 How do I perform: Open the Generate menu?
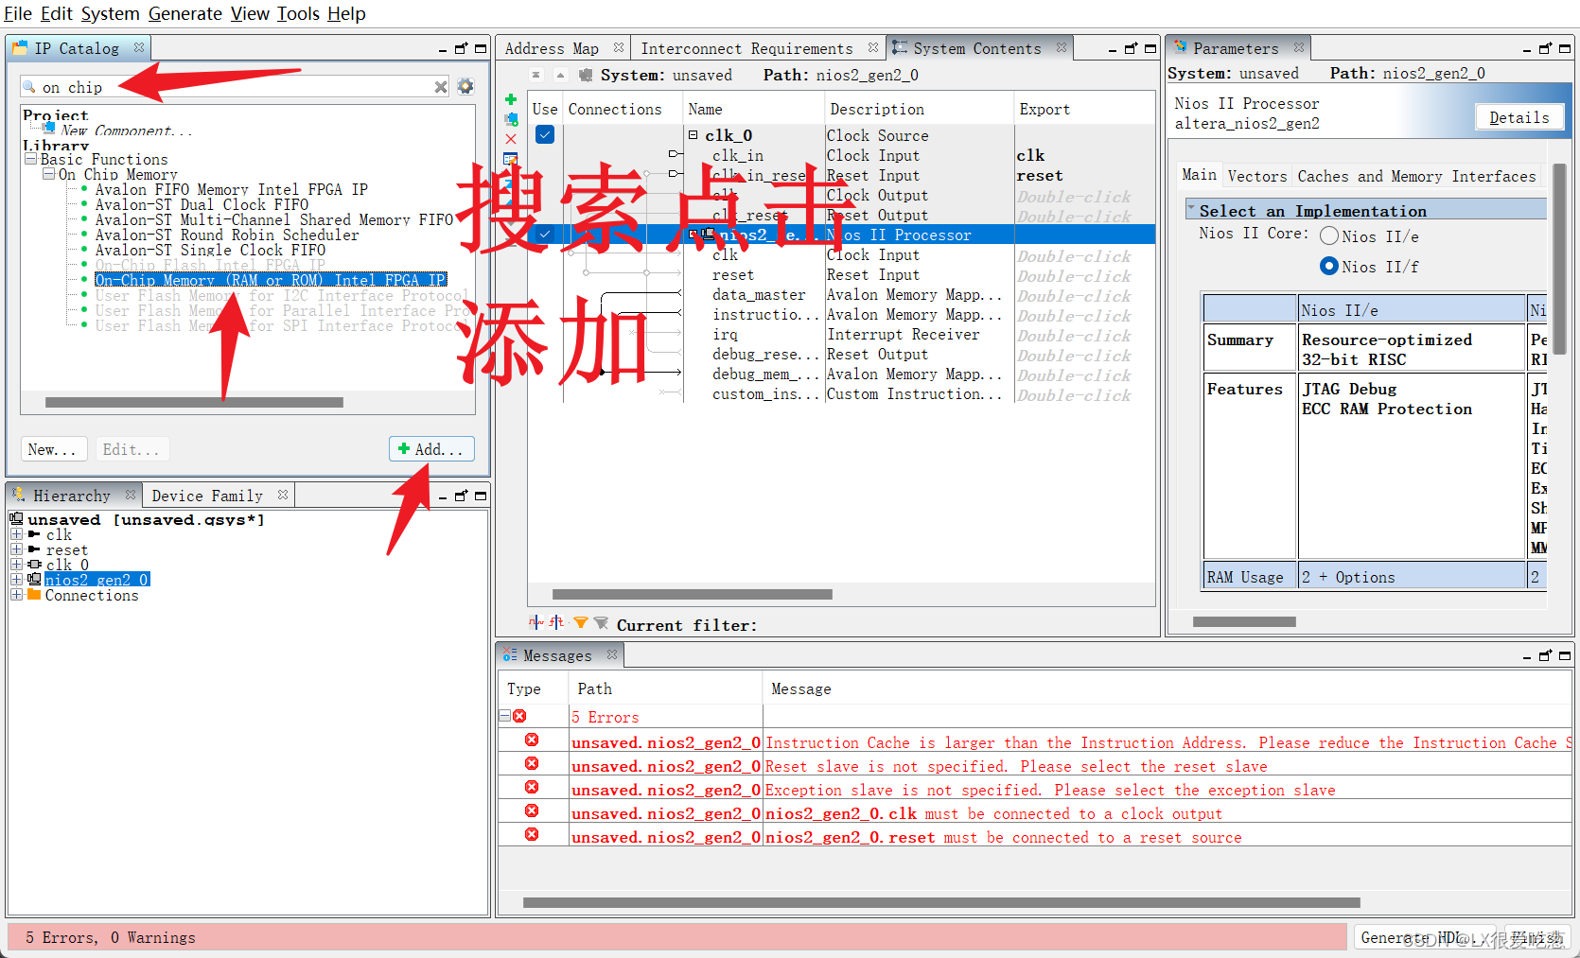pos(185,13)
